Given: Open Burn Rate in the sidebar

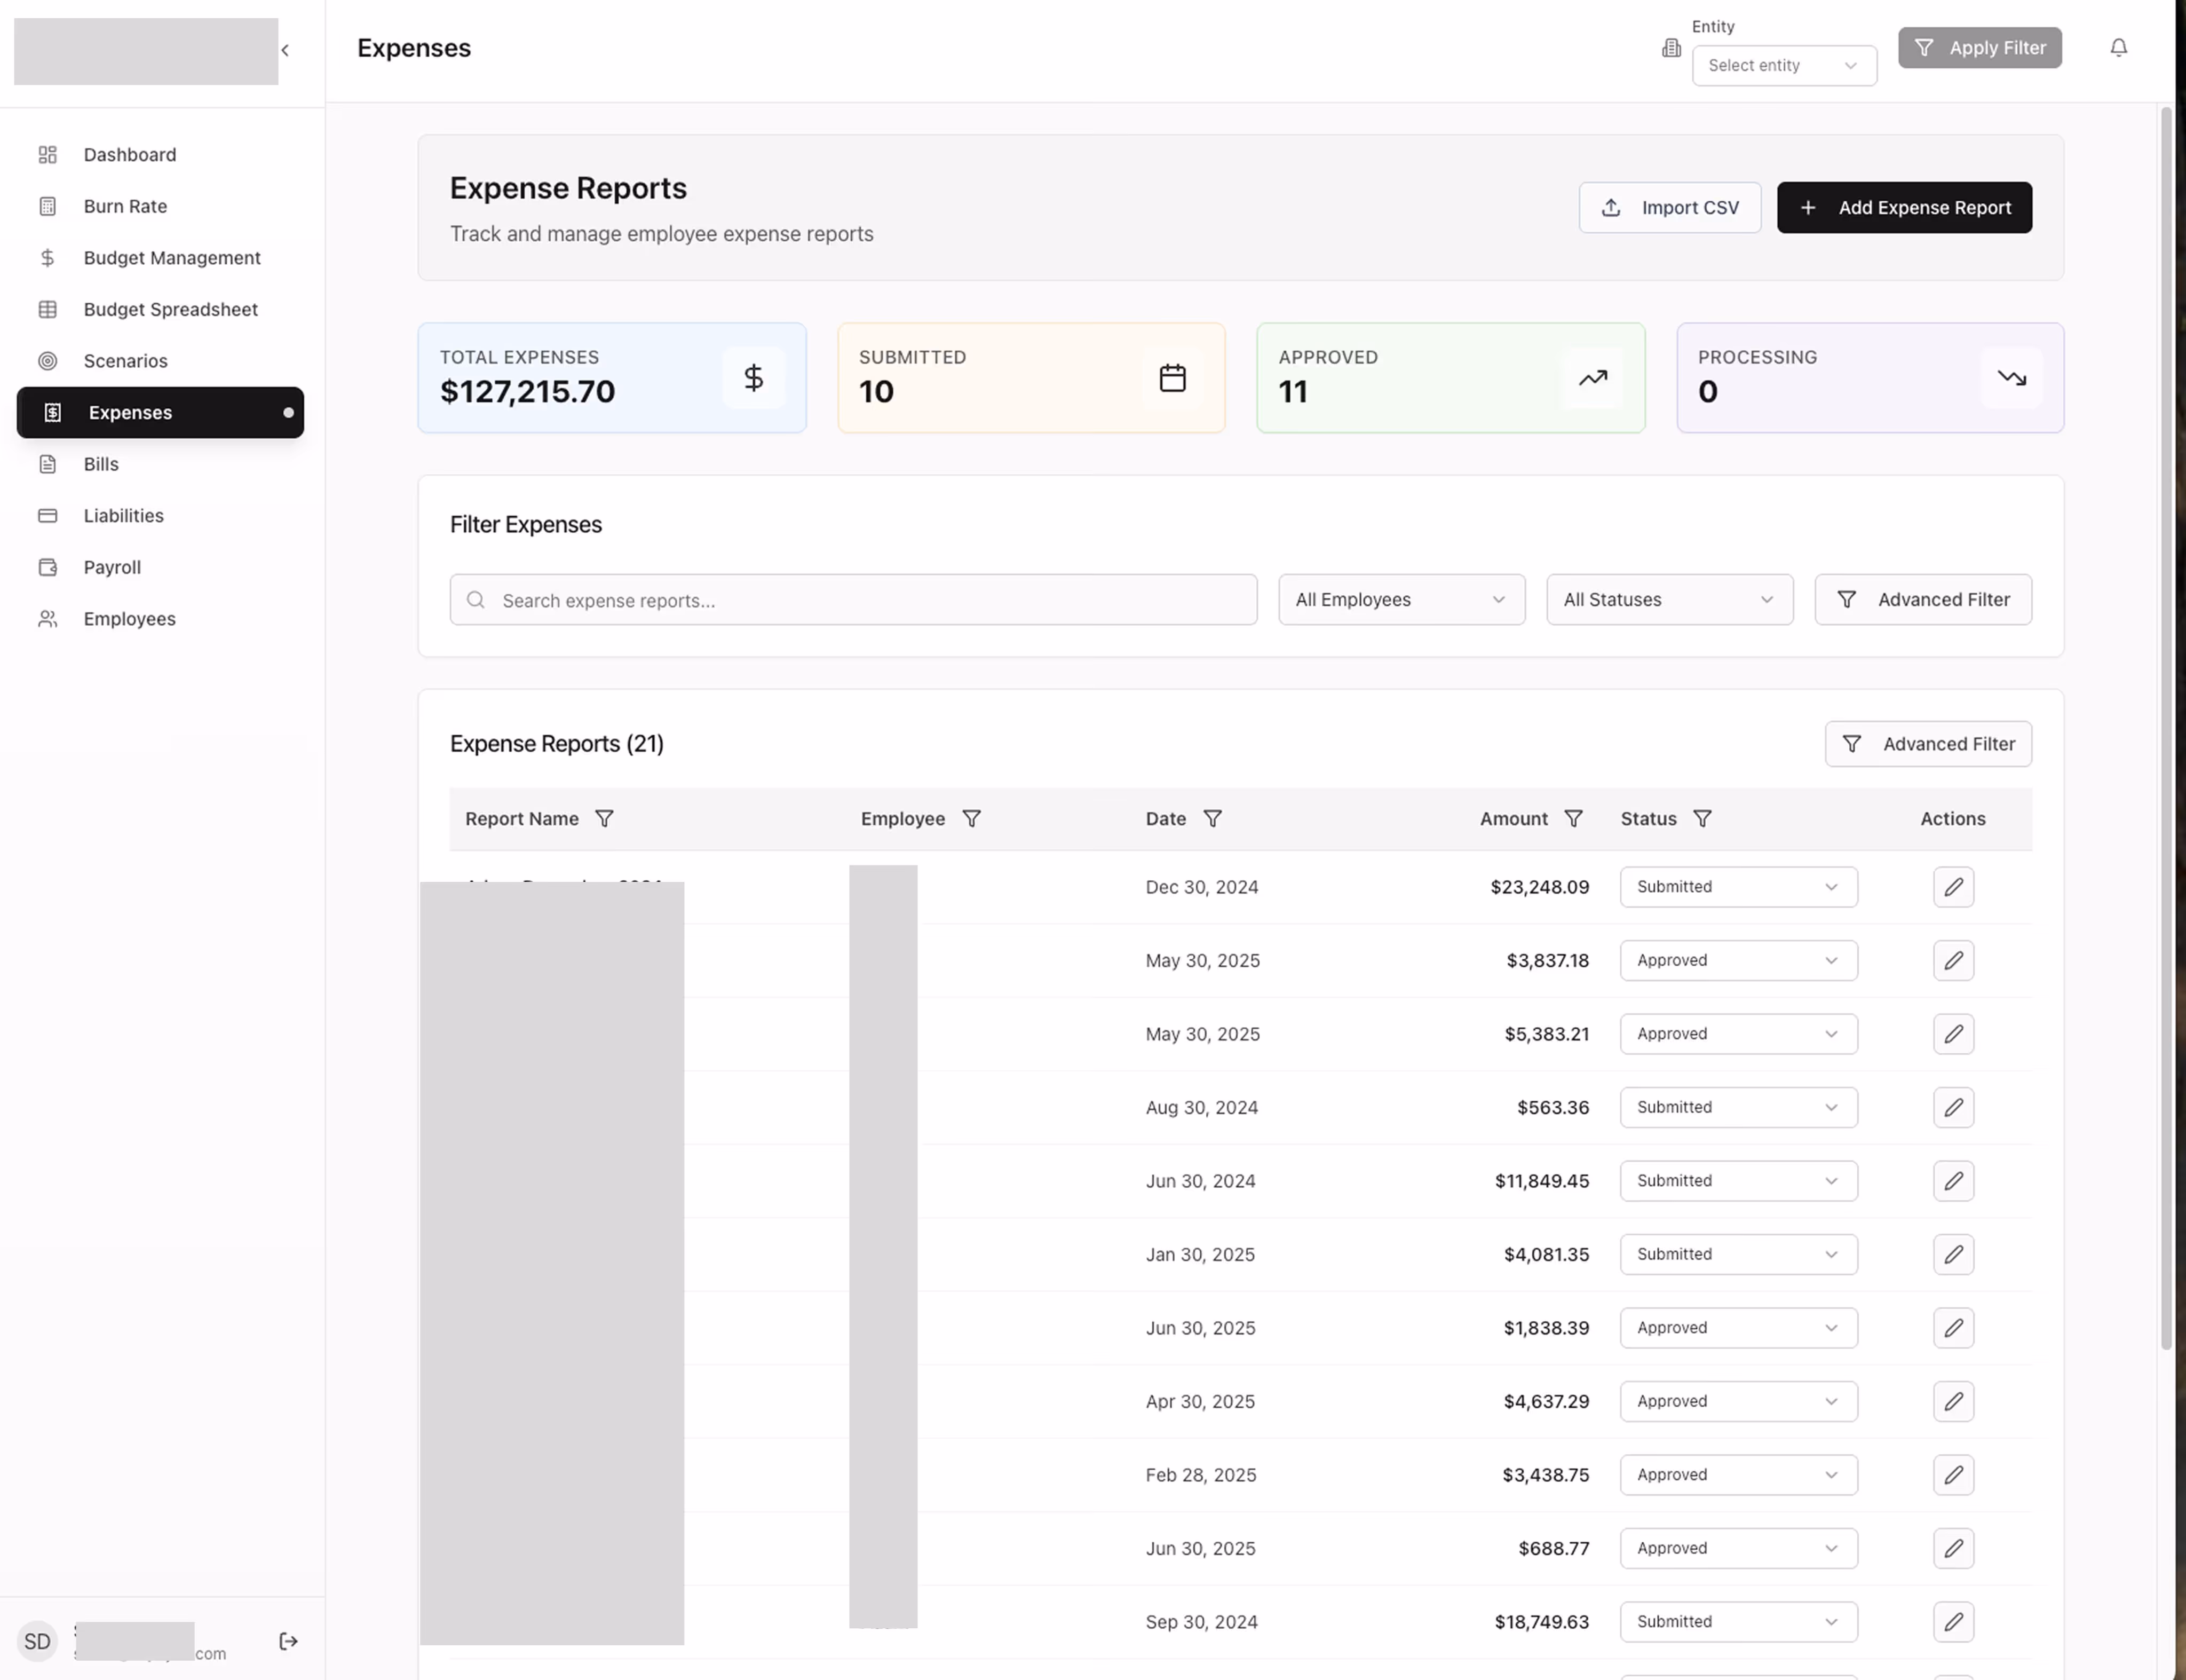Looking at the screenshot, I should pyautogui.click(x=125, y=206).
